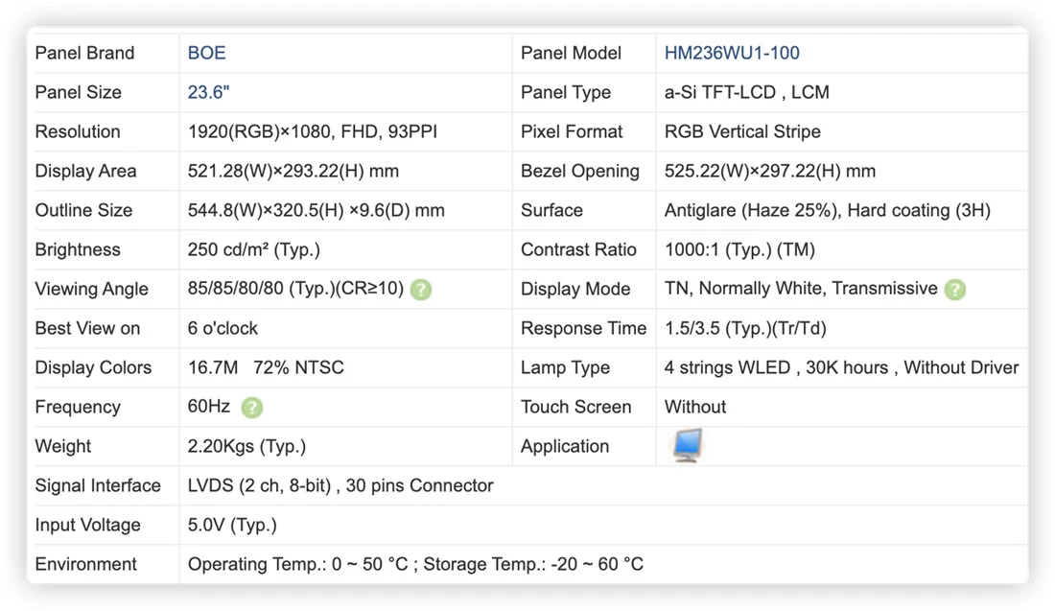Click the Response Time label
This screenshot has height=611, width=1055.
coord(583,328)
